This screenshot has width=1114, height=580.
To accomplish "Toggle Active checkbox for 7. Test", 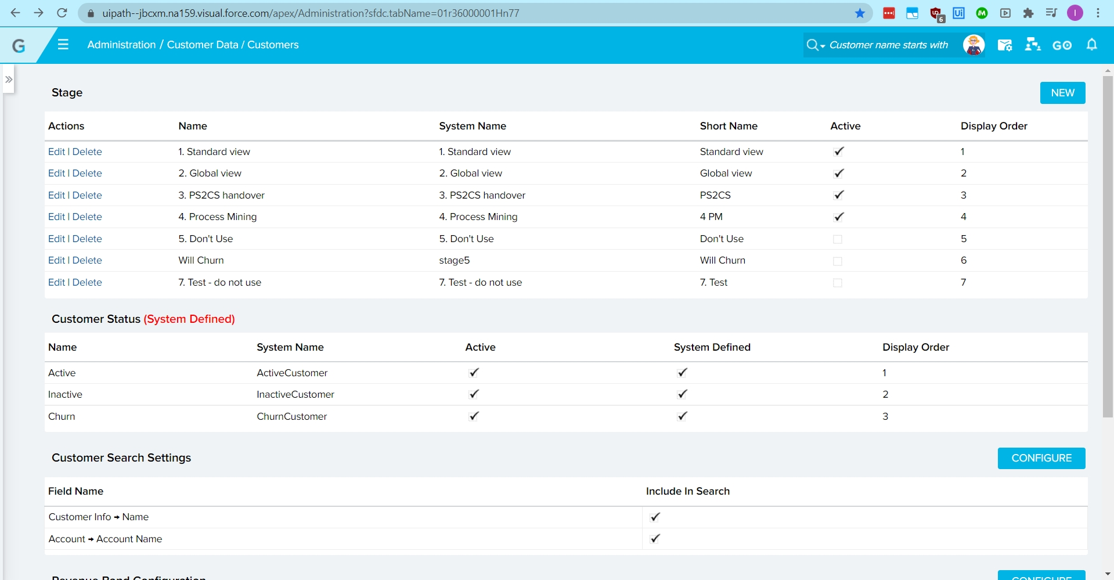I will click(x=838, y=283).
